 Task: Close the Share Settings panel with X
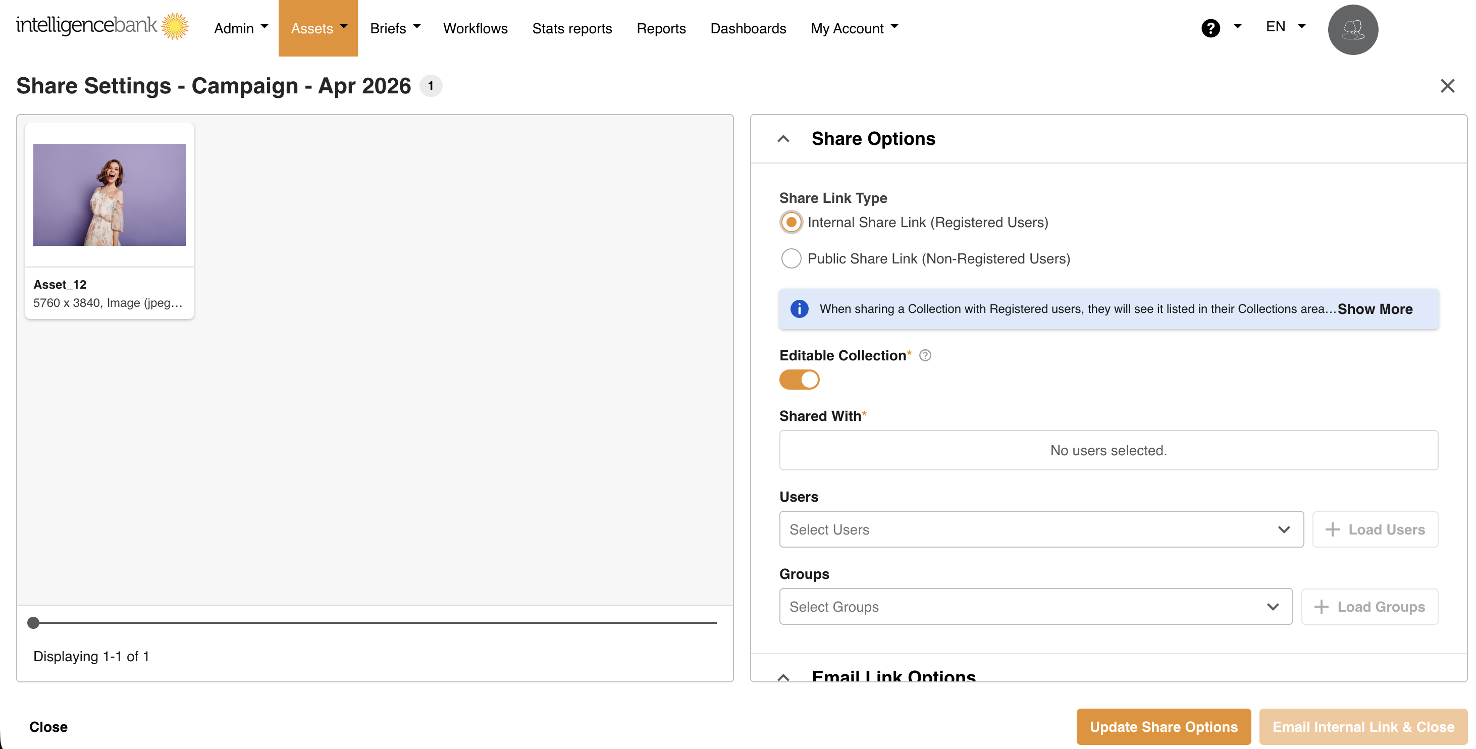pos(1447,86)
